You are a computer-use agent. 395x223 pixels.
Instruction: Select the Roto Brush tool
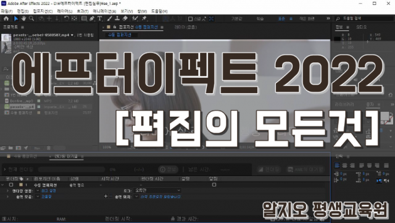[135, 19]
